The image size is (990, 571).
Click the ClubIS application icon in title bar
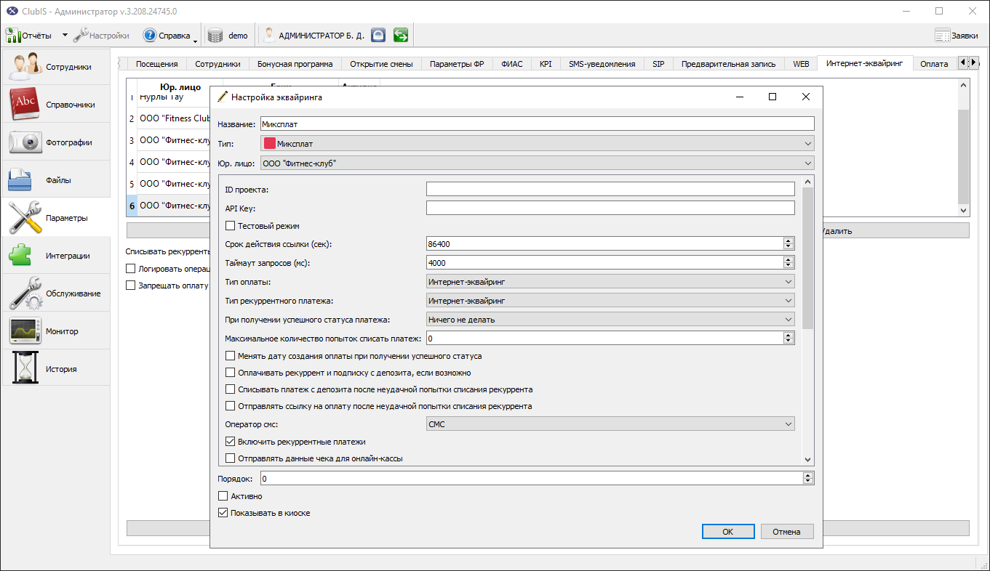tap(12, 12)
